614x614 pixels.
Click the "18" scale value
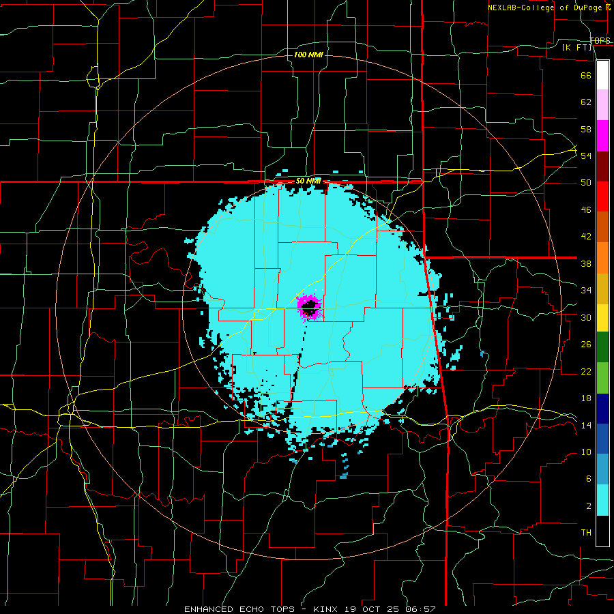pyautogui.click(x=586, y=398)
